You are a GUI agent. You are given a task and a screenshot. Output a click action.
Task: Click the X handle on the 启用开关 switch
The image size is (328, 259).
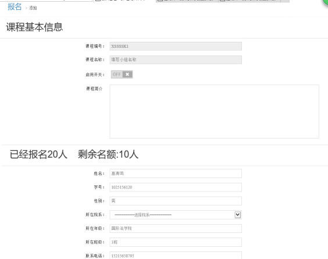pyautogui.click(x=127, y=74)
